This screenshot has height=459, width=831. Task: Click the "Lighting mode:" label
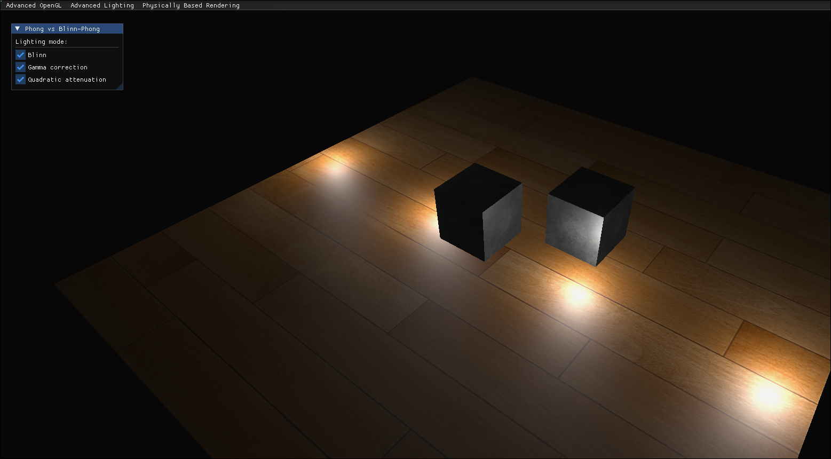41,42
